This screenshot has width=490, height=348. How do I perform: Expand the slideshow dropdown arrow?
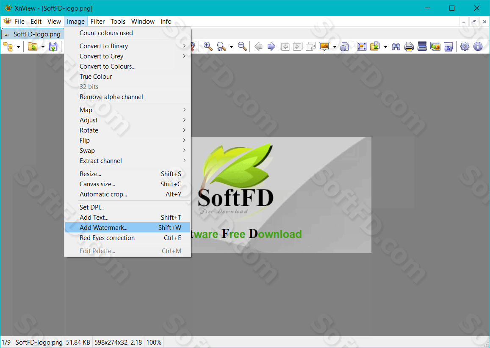tap(335, 47)
